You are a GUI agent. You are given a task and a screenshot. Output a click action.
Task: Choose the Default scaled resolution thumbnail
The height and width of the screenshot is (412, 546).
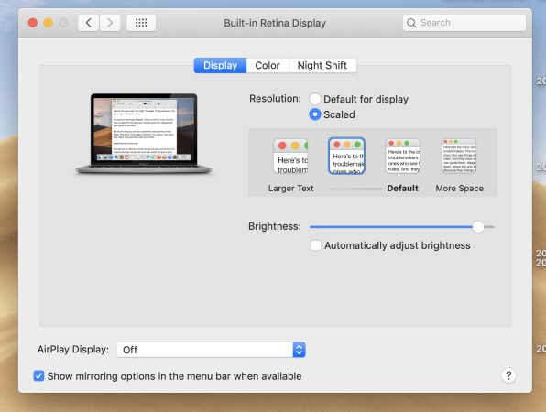click(x=403, y=156)
